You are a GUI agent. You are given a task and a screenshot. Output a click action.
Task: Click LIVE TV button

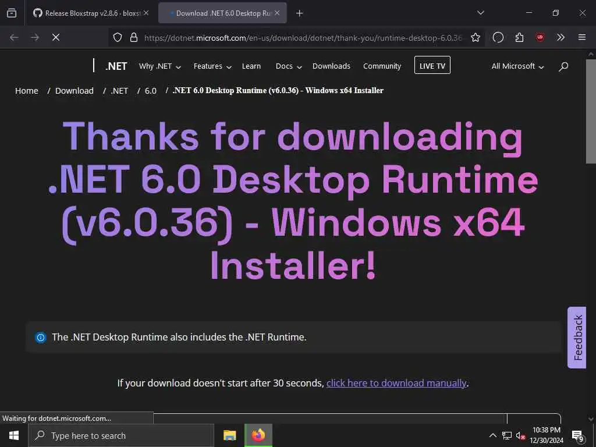(432, 65)
